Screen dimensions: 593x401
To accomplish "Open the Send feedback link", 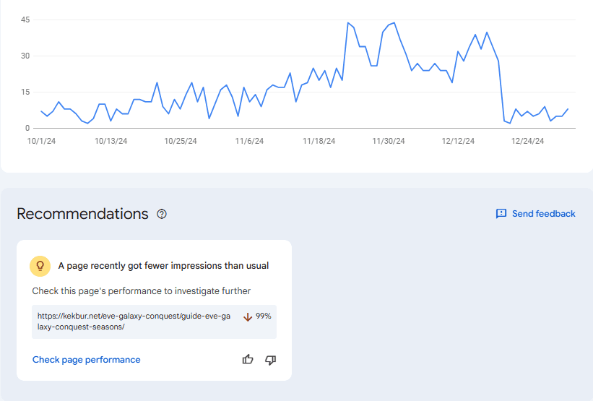I will tap(543, 214).
